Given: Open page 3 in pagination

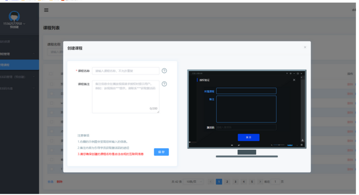Looking at the screenshot, I should (235, 182).
